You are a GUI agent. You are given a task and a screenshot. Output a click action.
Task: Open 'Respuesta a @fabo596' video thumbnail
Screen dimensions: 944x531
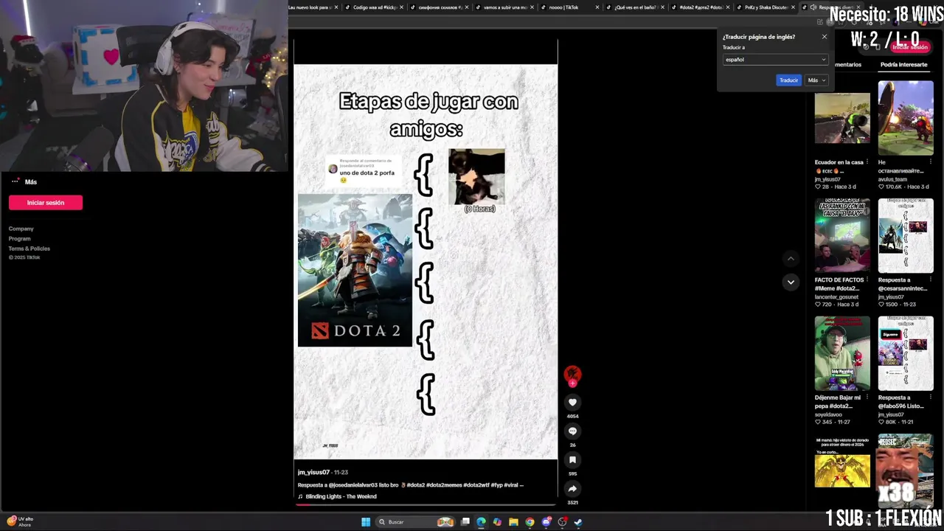coord(906,353)
